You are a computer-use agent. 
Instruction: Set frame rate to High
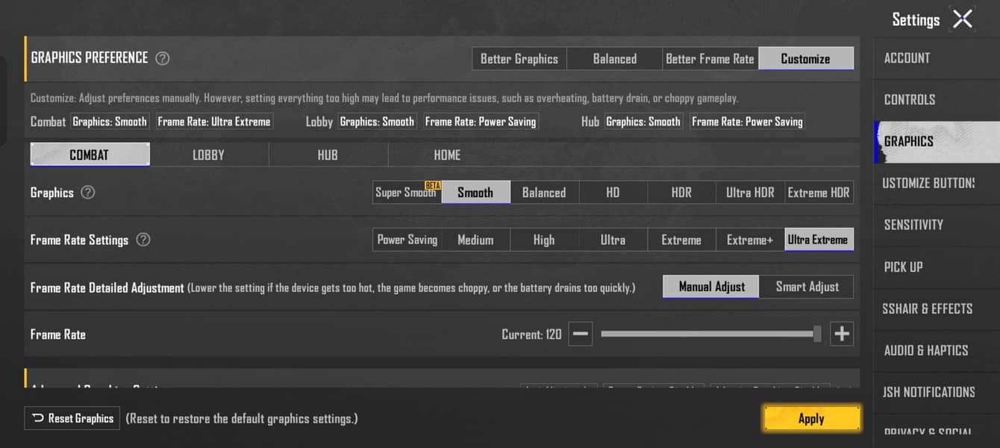545,240
